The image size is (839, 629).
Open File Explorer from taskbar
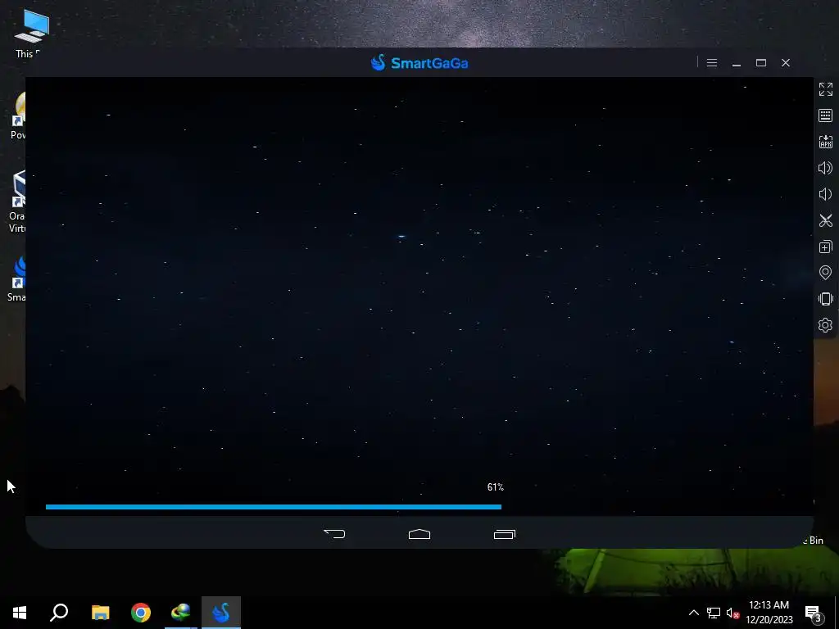pyautogui.click(x=101, y=613)
